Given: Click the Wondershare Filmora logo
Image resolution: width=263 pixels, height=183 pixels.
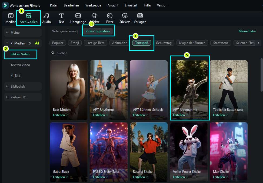Looking at the screenshot, I should coord(5,5).
